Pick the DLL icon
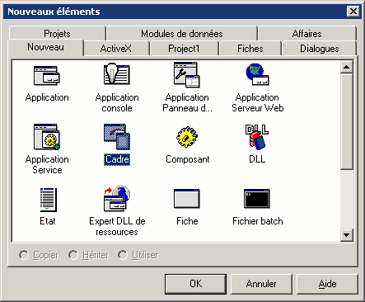365x302 pixels. (x=257, y=137)
